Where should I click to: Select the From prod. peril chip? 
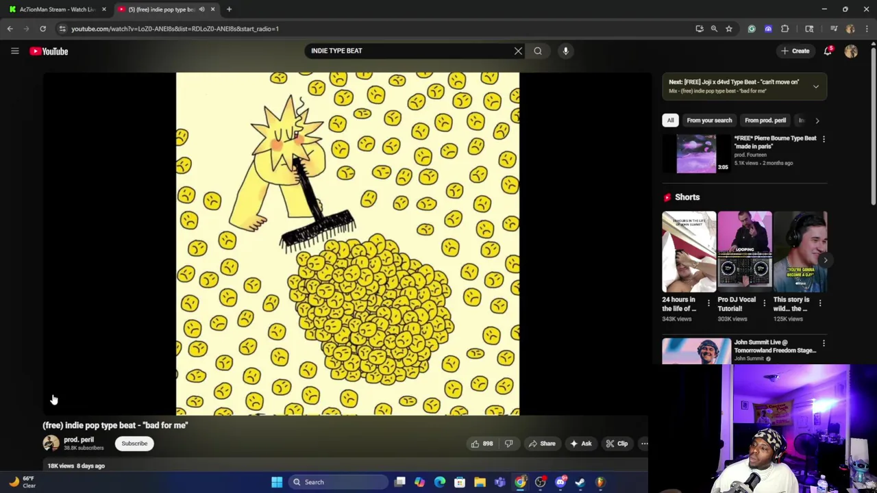pos(765,121)
